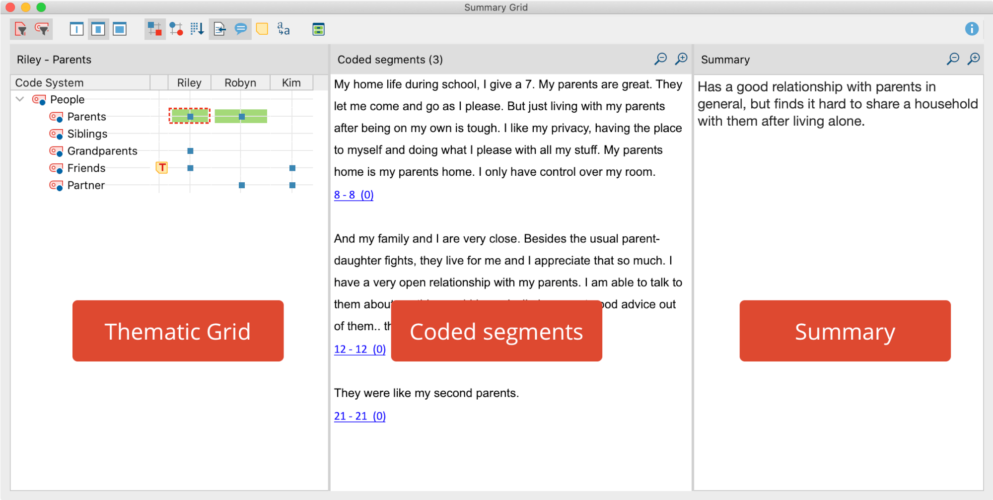Select the Riley-Parents highlighted grid cell
This screenshot has width=993, height=500.
(190, 116)
